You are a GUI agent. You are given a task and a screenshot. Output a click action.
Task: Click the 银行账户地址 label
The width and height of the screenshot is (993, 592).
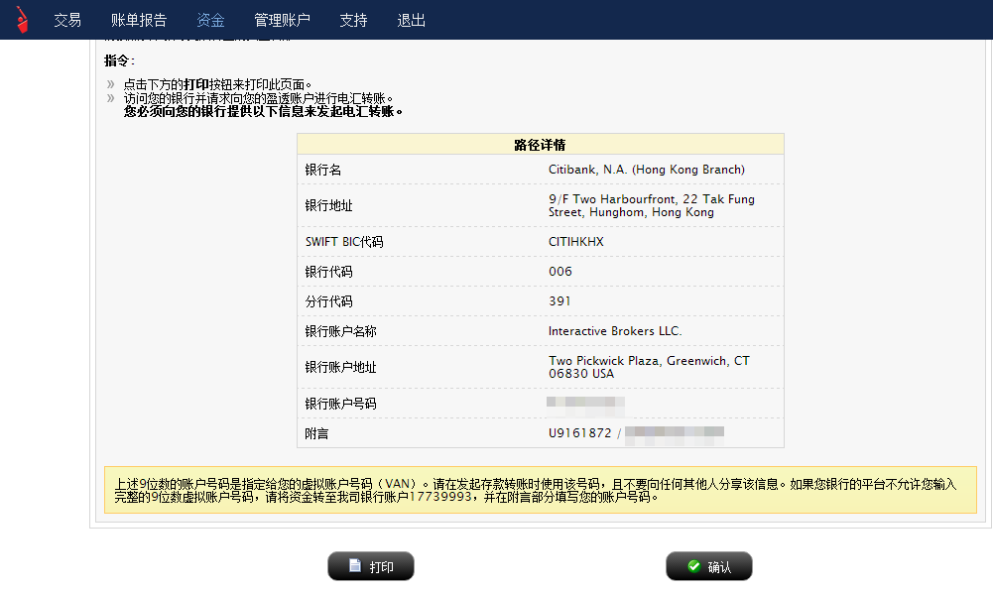(340, 367)
